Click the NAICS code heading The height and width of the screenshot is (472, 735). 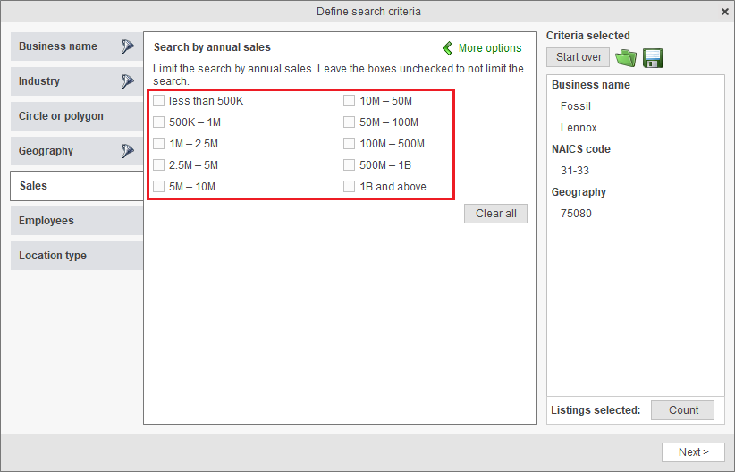[x=581, y=149]
